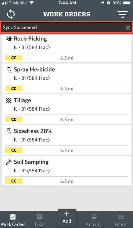Tap the sync refresh icon

point(11,14)
